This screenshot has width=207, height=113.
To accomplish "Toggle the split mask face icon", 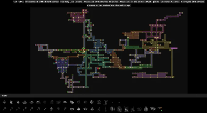I will 112,109.
